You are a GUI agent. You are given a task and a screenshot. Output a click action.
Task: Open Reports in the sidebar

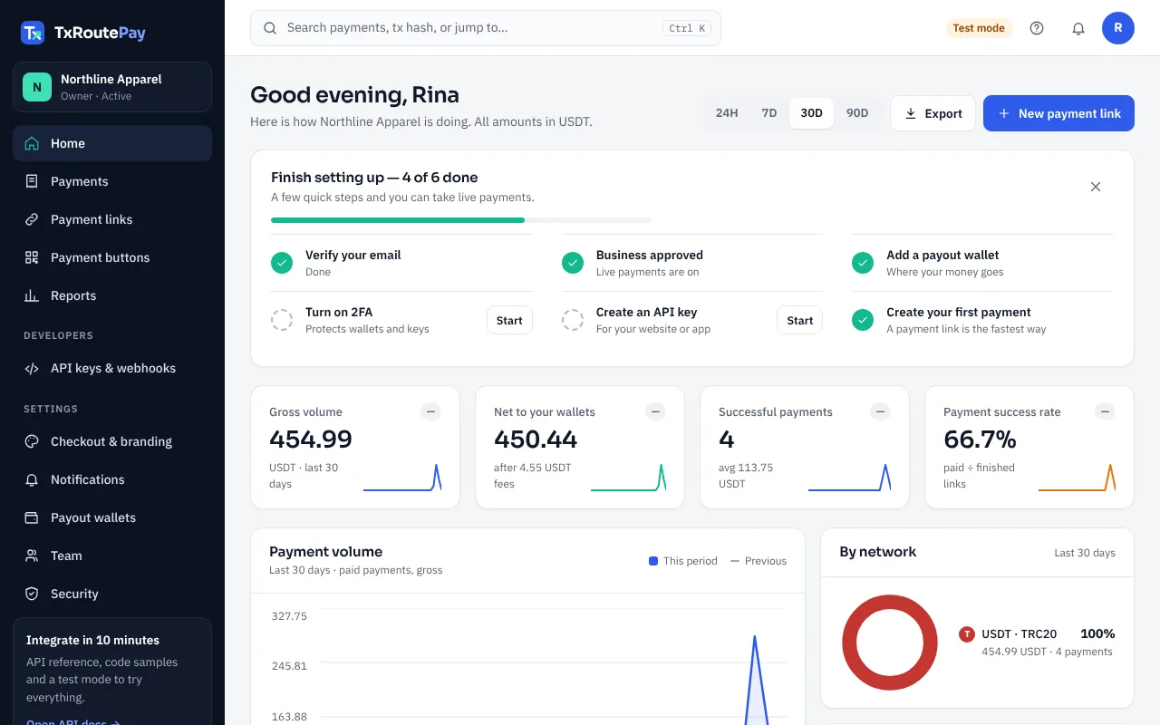coord(112,295)
